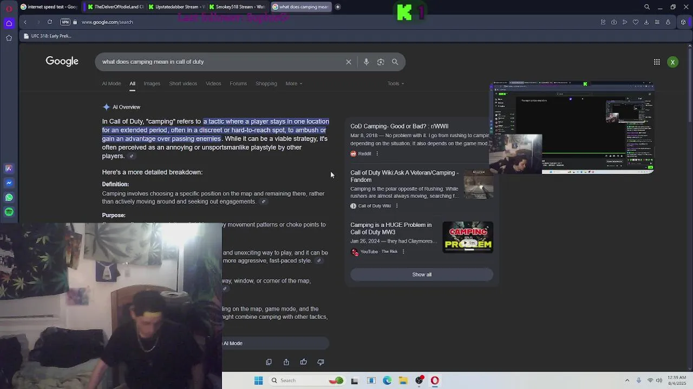Expand the More search filters dropdown
This screenshot has width=693, height=389.
click(x=294, y=84)
